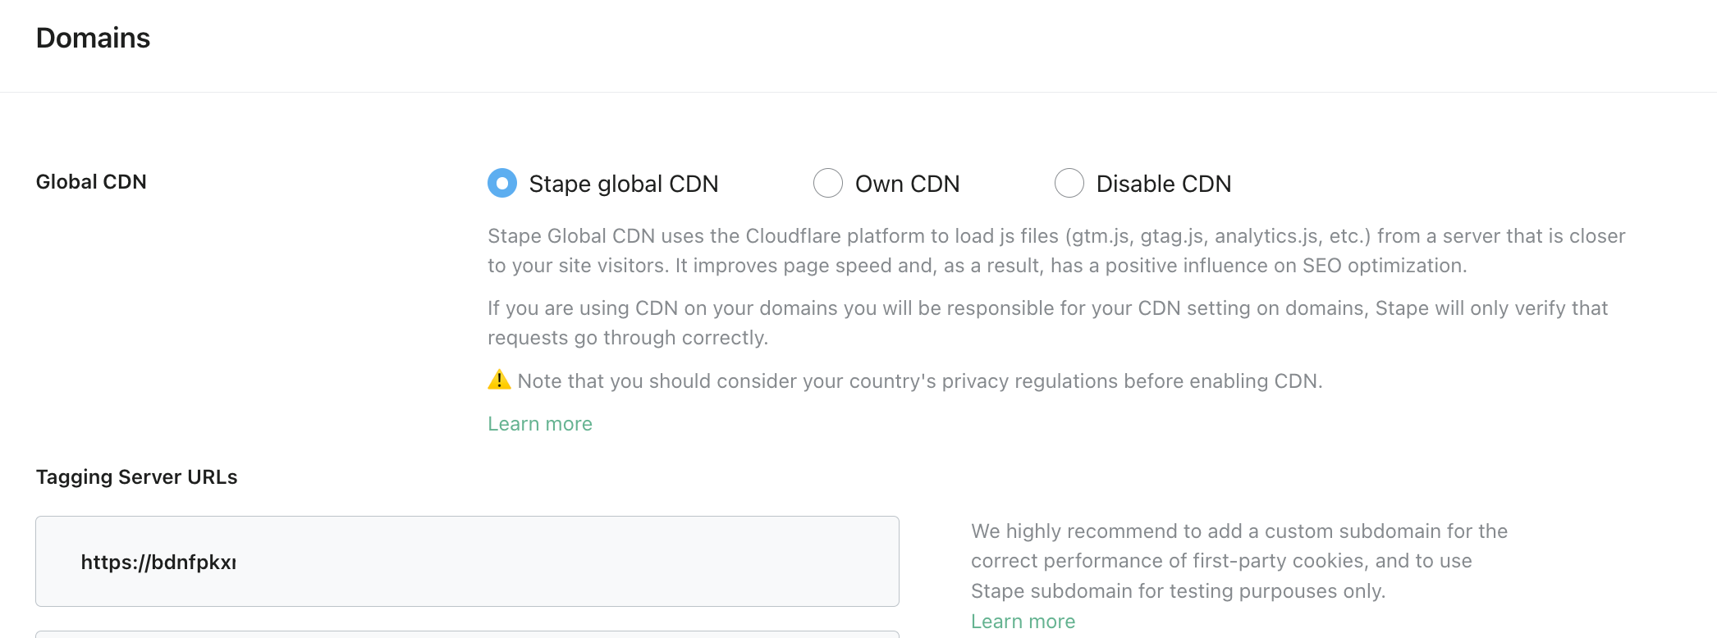Open the Learn more link under CDN description
Screen dimensions: 1717x638
pos(539,423)
